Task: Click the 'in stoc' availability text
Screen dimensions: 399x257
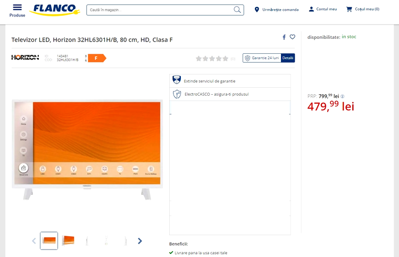Action: (x=349, y=37)
